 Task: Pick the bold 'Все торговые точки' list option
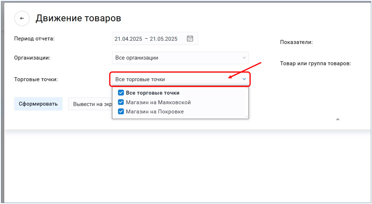pyautogui.click(x=153, y=93)
